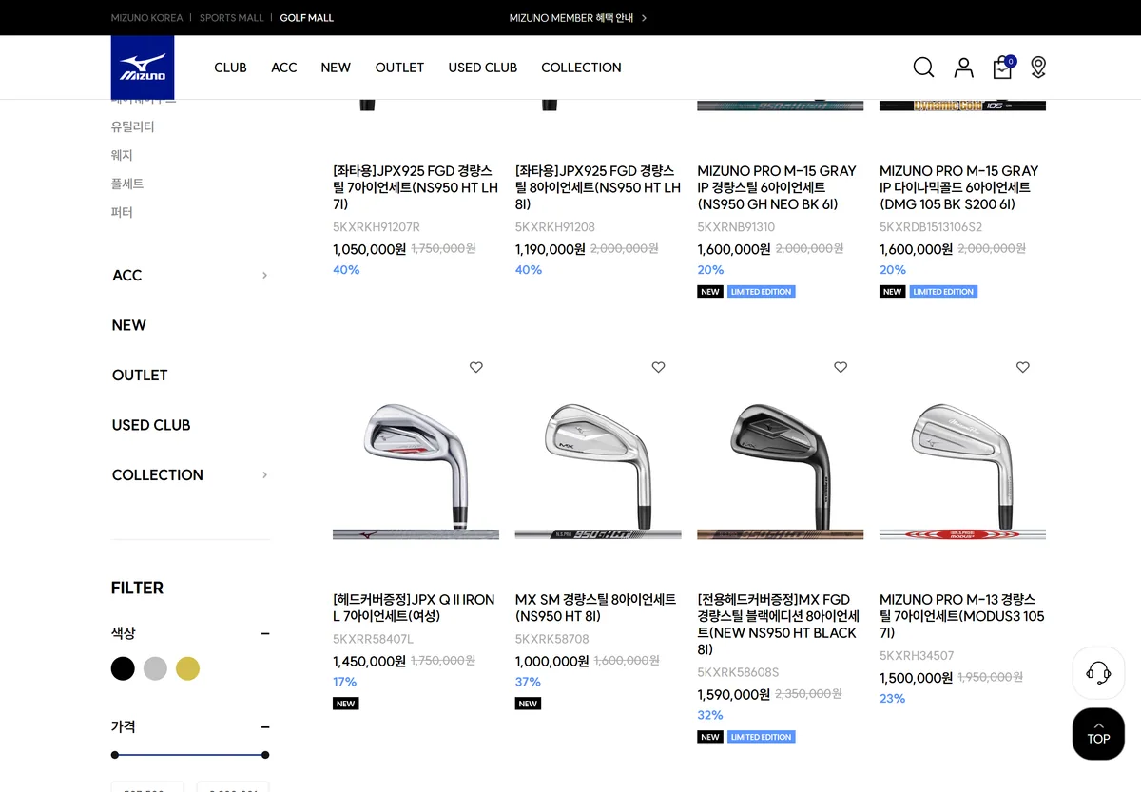The height and width of the screenshot is (792, 1141).
Task: Select 퍼터 in sidebar categories
Action: tap(122, 212)
